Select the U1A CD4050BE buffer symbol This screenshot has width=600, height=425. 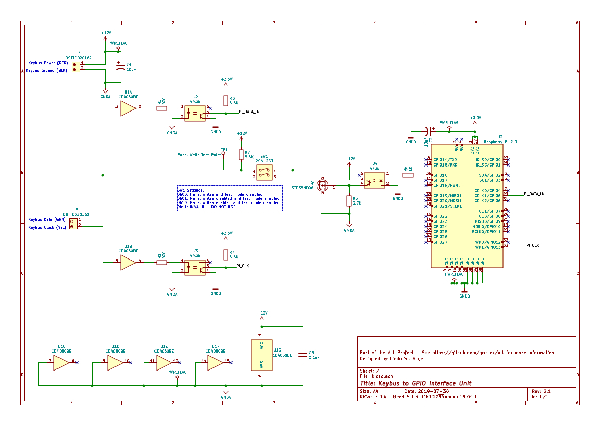(x=128, y=108)
